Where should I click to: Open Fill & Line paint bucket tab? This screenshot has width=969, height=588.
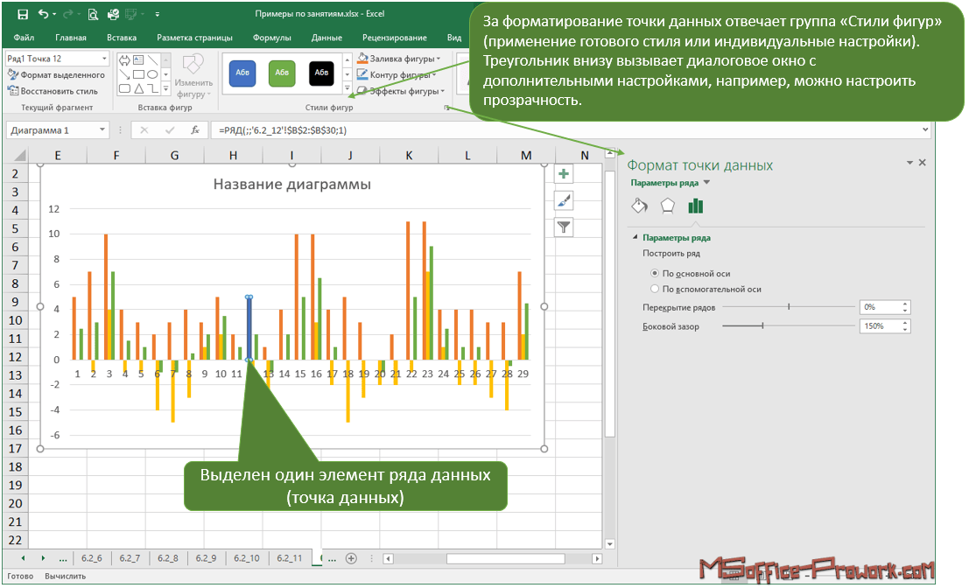click(x=640, y=205)
